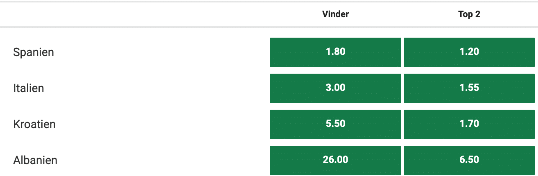Screen dimensions: 538x176
Task: Pick Italien to win at 3.00
Action: [335, 88]
